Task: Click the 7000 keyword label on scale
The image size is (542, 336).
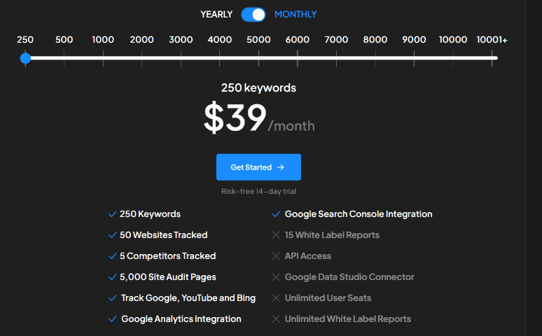Action: (336, 40)
